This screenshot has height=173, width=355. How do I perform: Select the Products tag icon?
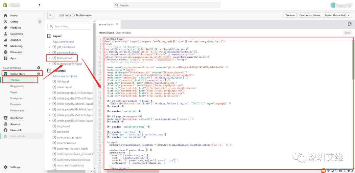[x=6, y=28]
